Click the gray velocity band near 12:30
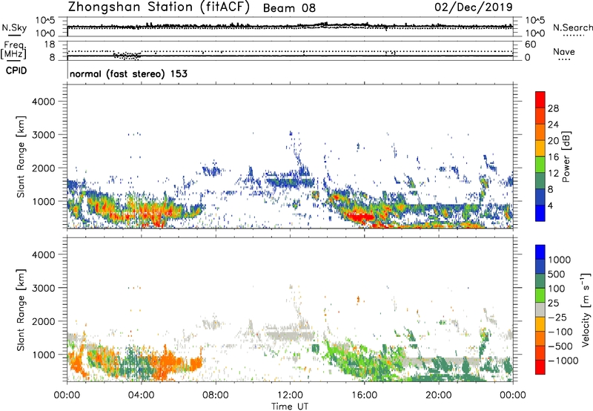This screenshot has height=411, width=593. click(x=289, y=334)
